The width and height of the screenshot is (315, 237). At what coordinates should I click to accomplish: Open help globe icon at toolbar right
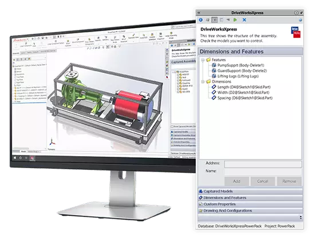pyautogui.click(x=301, y=20)
